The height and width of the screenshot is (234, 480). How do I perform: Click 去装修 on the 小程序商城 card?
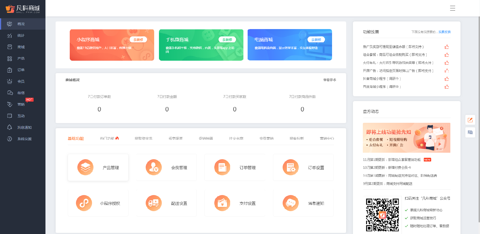click(138, 40)
